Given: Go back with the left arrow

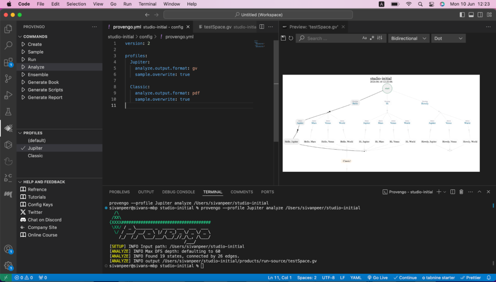Looking at the screenshot, I should pyautogui.click(x=147, y=15).
